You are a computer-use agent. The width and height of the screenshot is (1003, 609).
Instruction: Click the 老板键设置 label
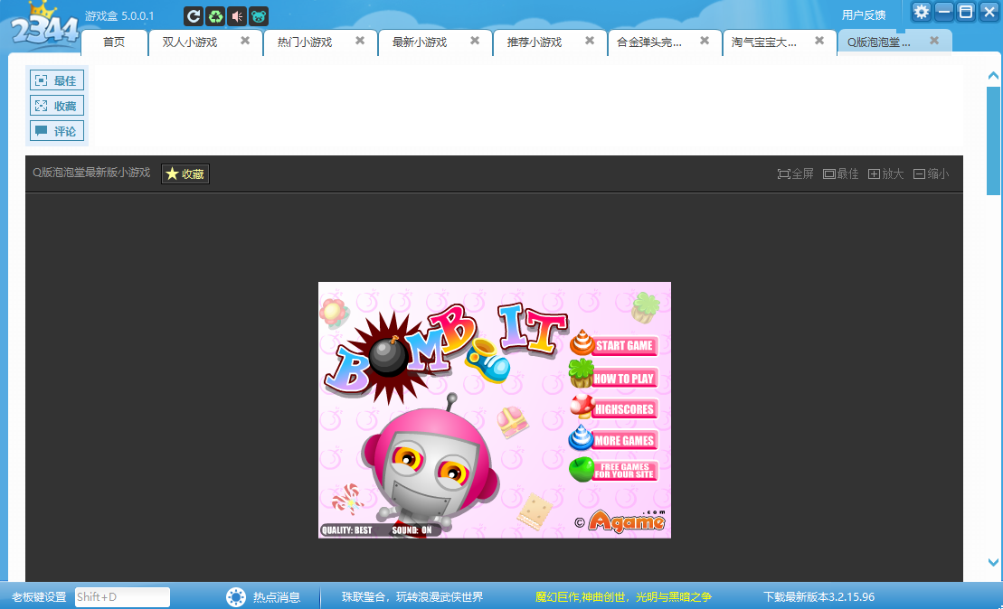[39, 597]
